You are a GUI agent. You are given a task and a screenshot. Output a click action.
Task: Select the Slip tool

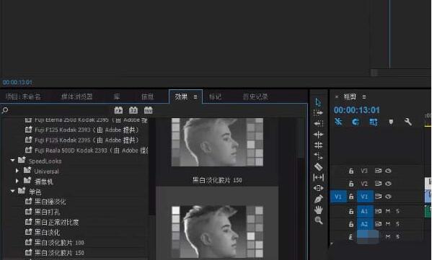[318, 177]
